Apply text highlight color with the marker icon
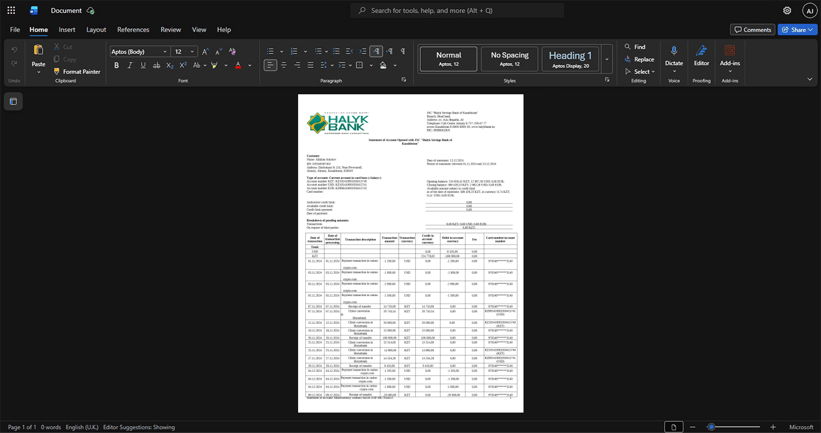821x433 pixels. 213,65
